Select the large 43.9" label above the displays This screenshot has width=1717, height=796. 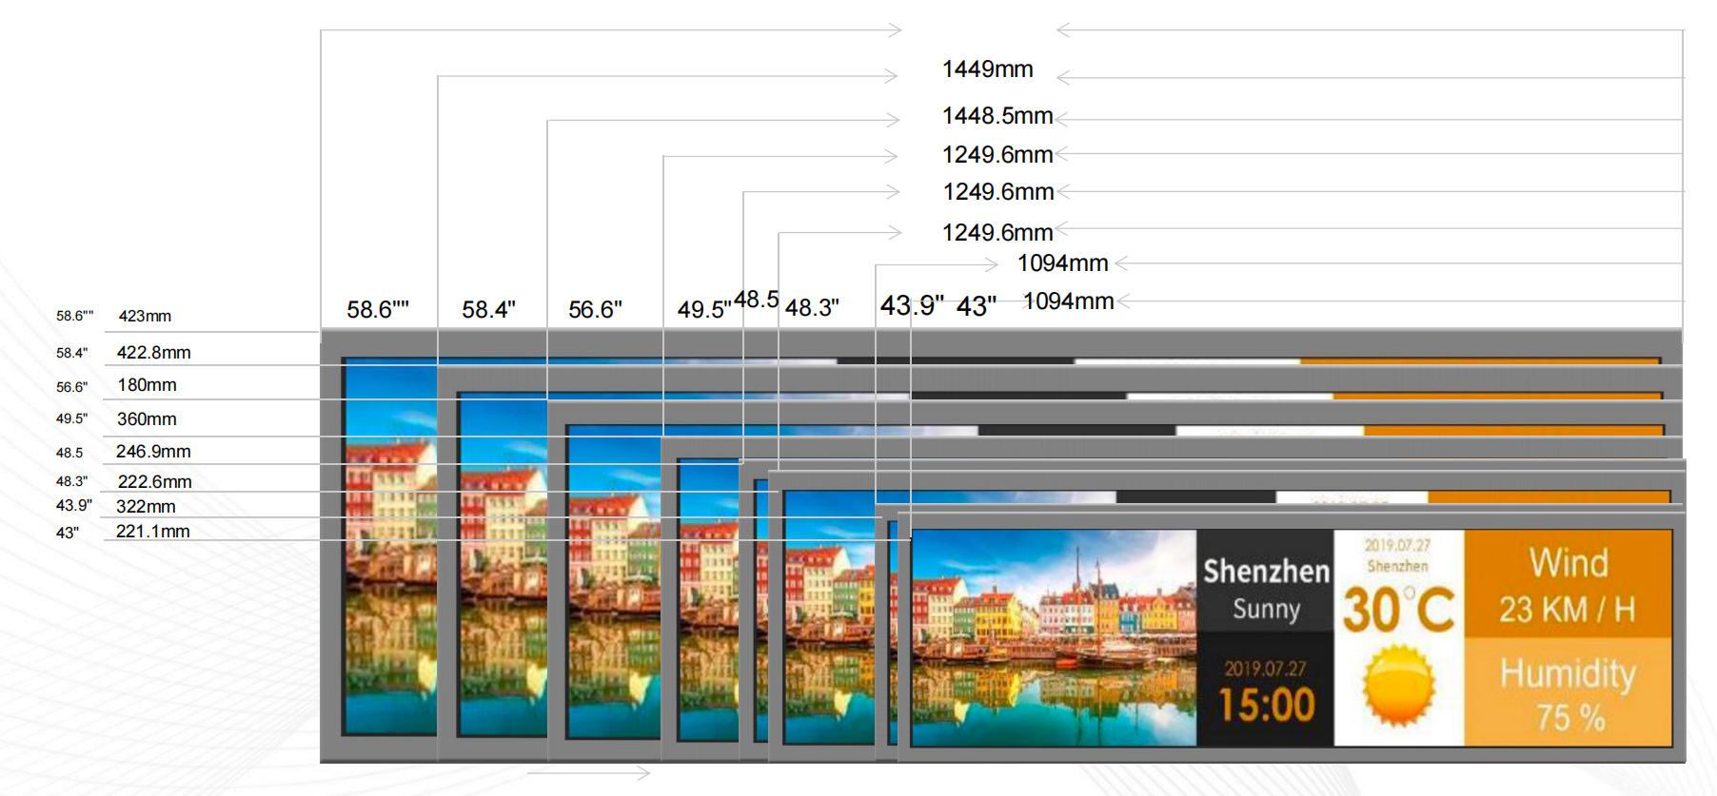pos(912,305)
